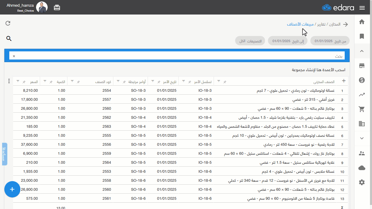The width and height of the screenshot is (372, 209).
Task: Pin the كود الصنف column
Action: 78,82
